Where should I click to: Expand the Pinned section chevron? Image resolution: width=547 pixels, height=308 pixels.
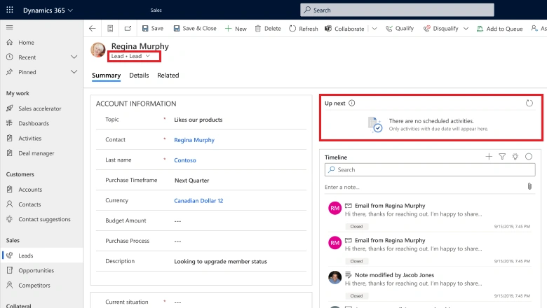[x=74, y=72]
